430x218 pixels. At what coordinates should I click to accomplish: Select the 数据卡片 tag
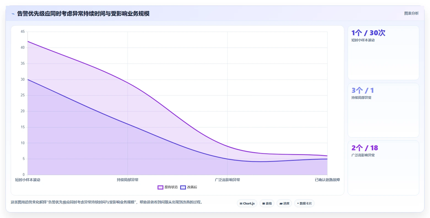pyautogui.click(x=304, y=203)
